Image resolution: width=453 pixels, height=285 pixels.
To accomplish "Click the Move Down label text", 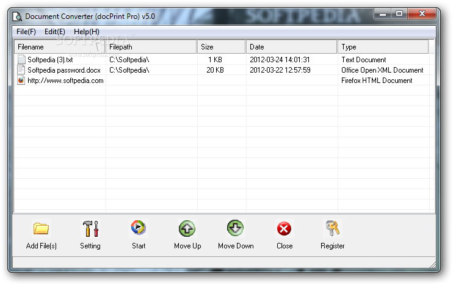I will (236, 246).
